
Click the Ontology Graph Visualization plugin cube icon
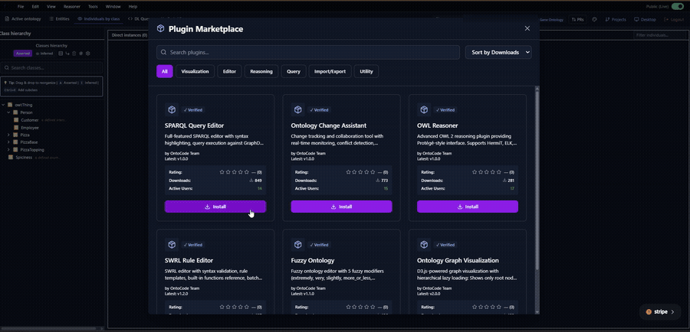coord(424,245)
